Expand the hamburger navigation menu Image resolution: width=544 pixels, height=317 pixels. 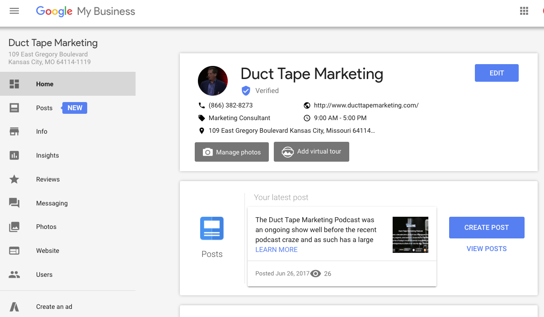pos(14,11)
